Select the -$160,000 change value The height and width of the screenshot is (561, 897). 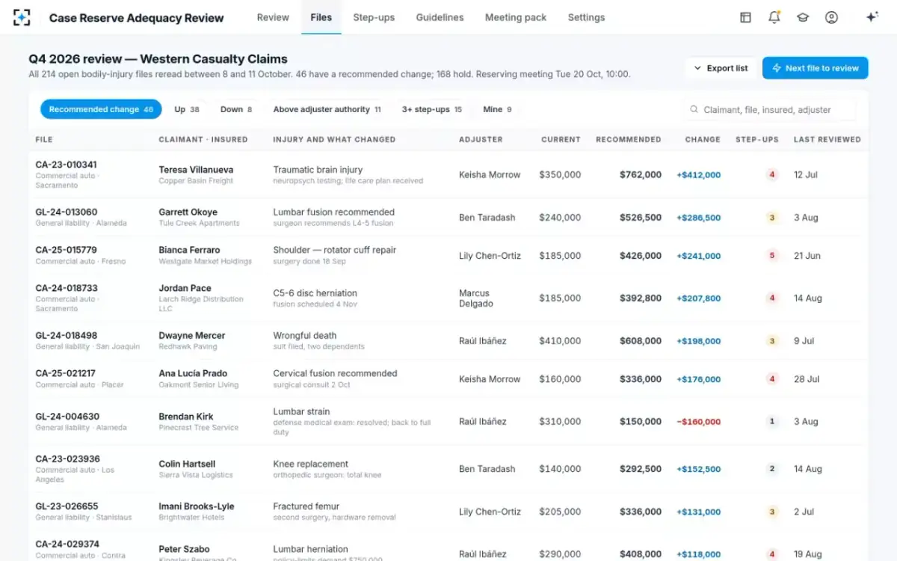point(698,422)
